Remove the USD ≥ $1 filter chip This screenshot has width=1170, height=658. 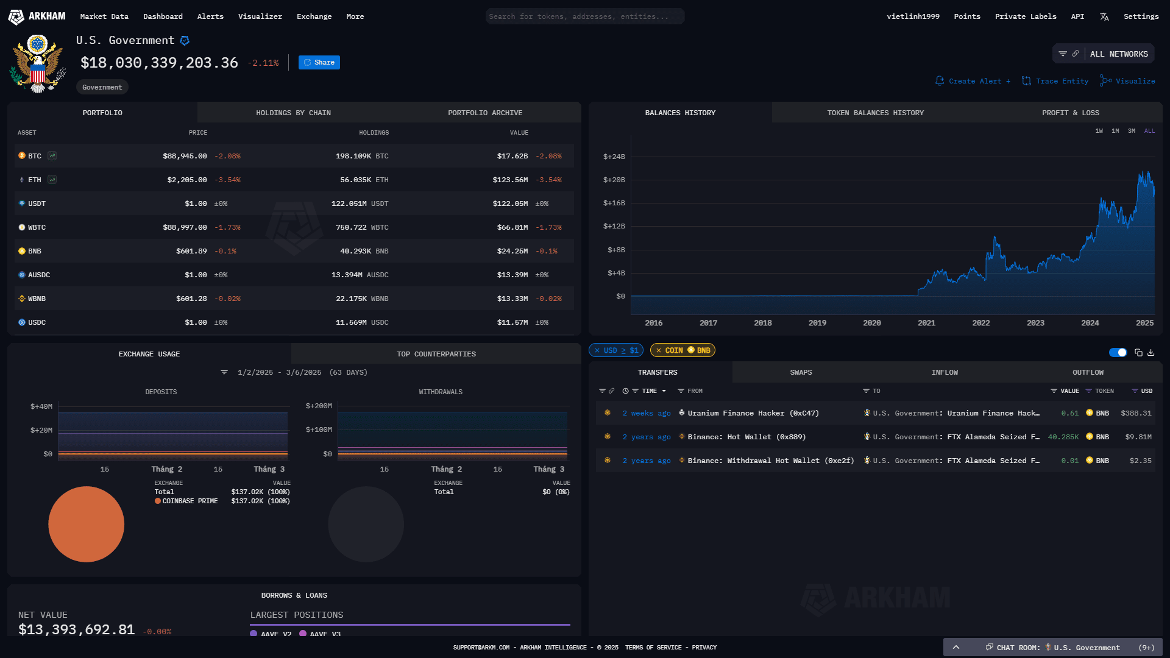pos(597,350)
